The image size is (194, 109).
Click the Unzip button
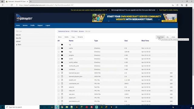[173, 37]
